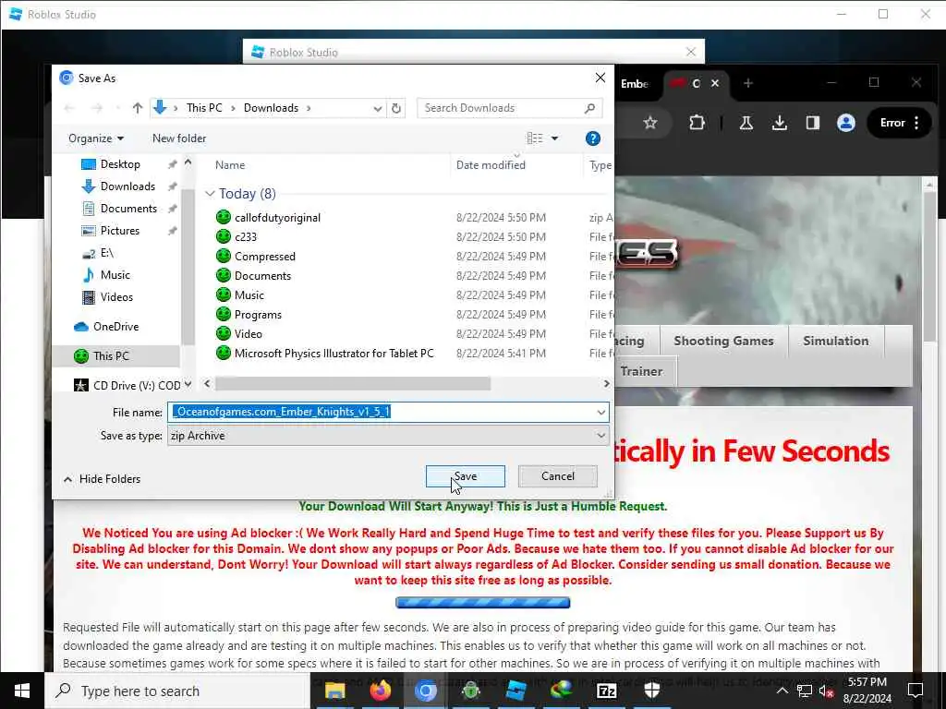The width and height of the screenshot is (946, 709).
Task: Cancel the Save As dialog
Action: (557, 476)
